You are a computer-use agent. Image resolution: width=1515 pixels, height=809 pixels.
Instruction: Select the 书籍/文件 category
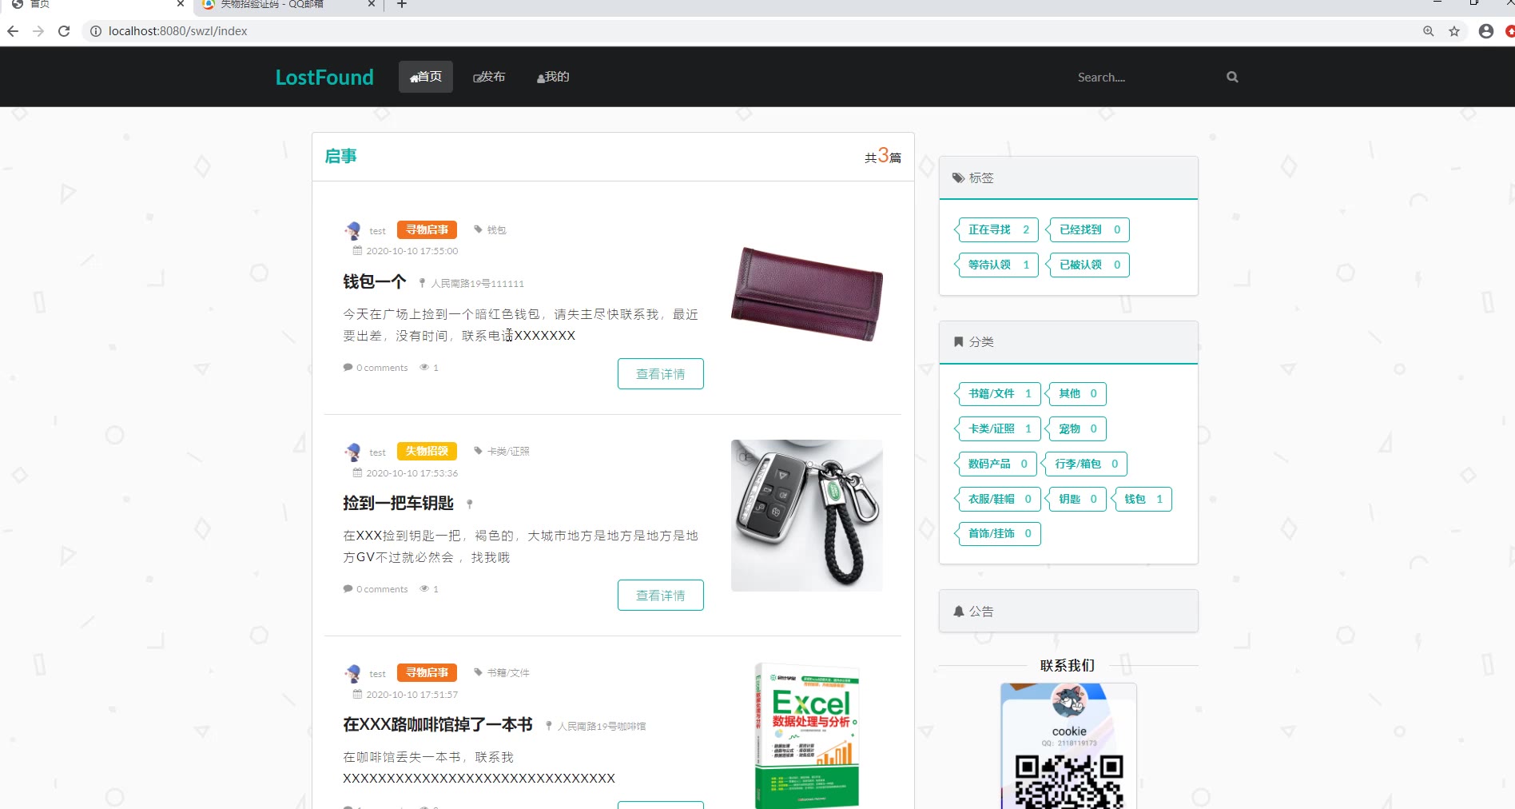pyautogui.click(x=998, y=393)
